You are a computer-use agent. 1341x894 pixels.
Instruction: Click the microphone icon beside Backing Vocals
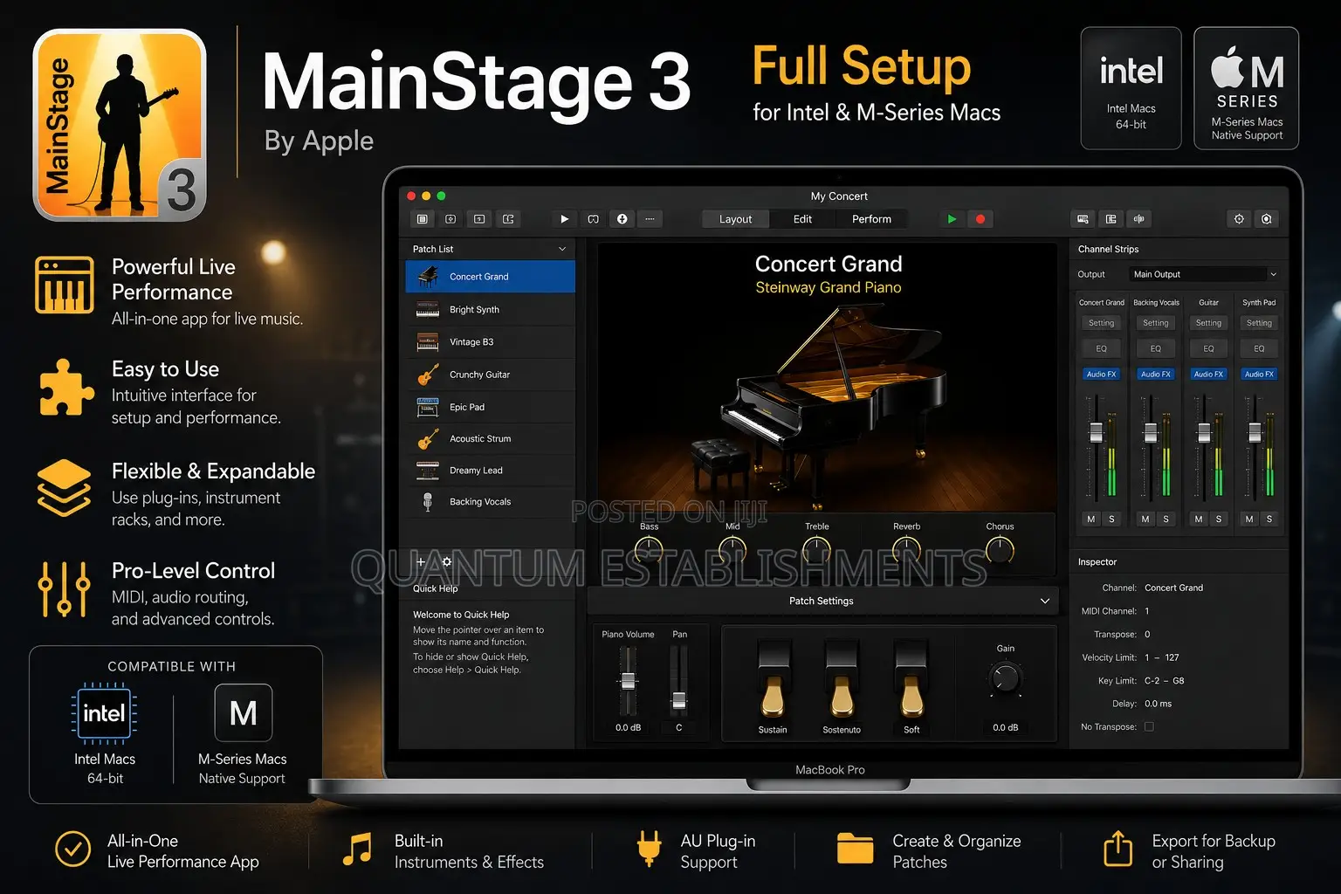coord(428,502)
